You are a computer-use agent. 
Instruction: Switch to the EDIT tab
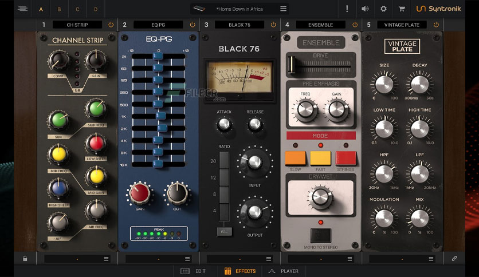(x=193, y=271)
